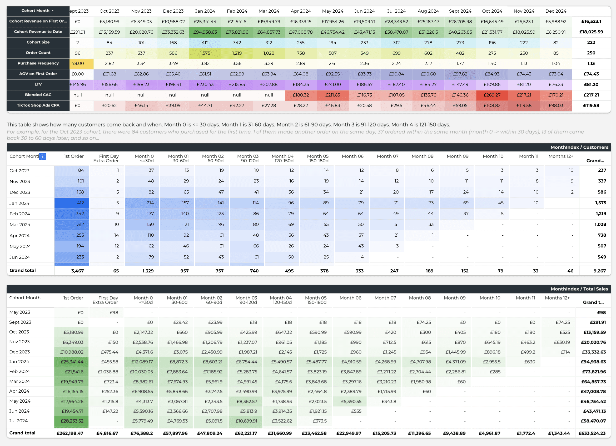Select the 'TikTok Shop Ads CPA' row header
The height and width of the screenshot is (446, 616).
[x=38, y=105]
